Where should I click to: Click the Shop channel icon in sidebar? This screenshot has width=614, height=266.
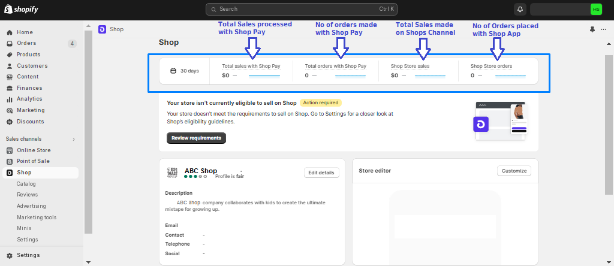tap(10, 173)
